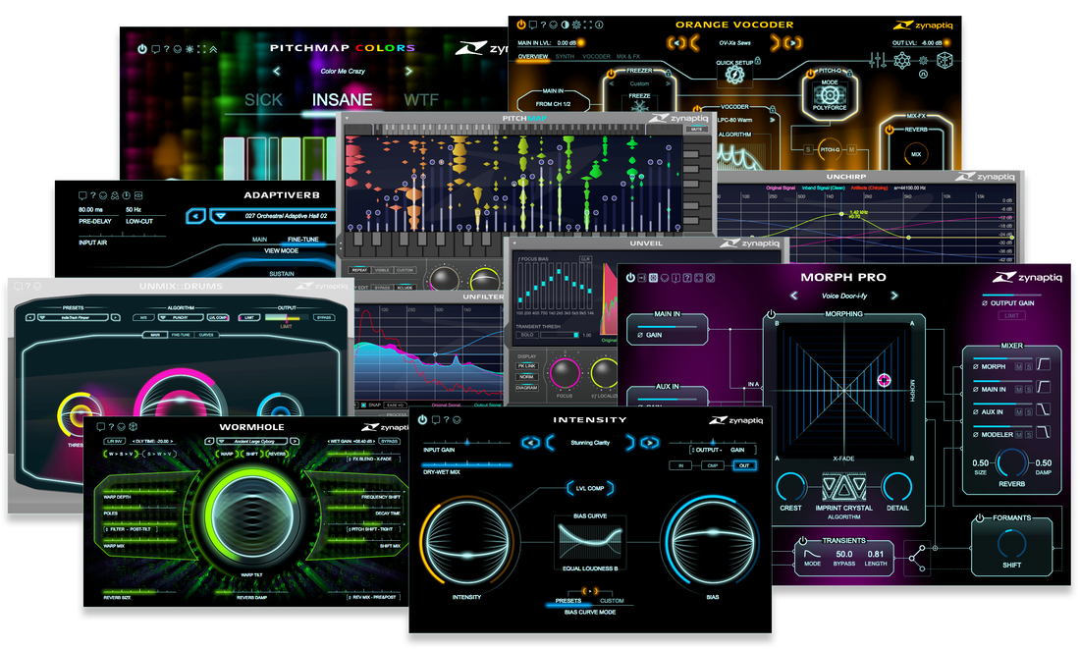Image resolution: width=1080 pixels, height=649 pixels.
Task: Click the Quick Setup gear in Orange Vocoder
Action: pos(735,75)
